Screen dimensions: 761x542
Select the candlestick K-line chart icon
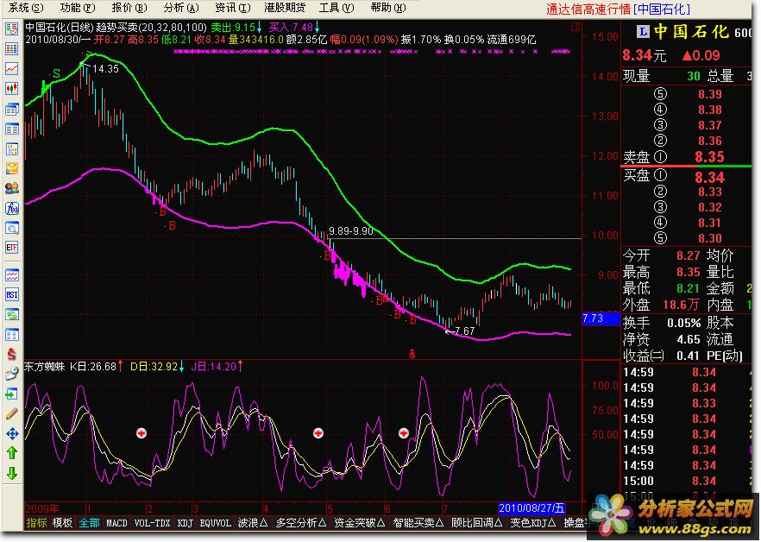point(12,89)
